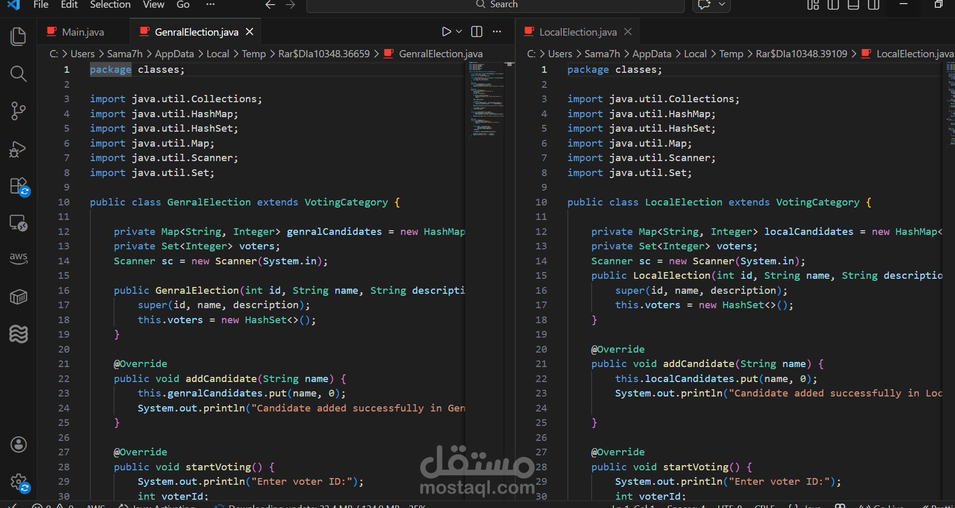Click Temp in left breadcrumb

click(254, 54)
